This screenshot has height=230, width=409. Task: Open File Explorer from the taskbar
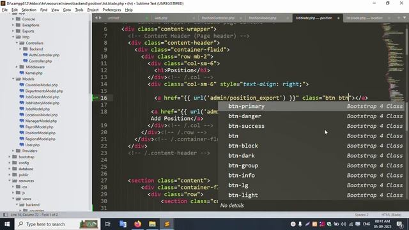point(152,224)
